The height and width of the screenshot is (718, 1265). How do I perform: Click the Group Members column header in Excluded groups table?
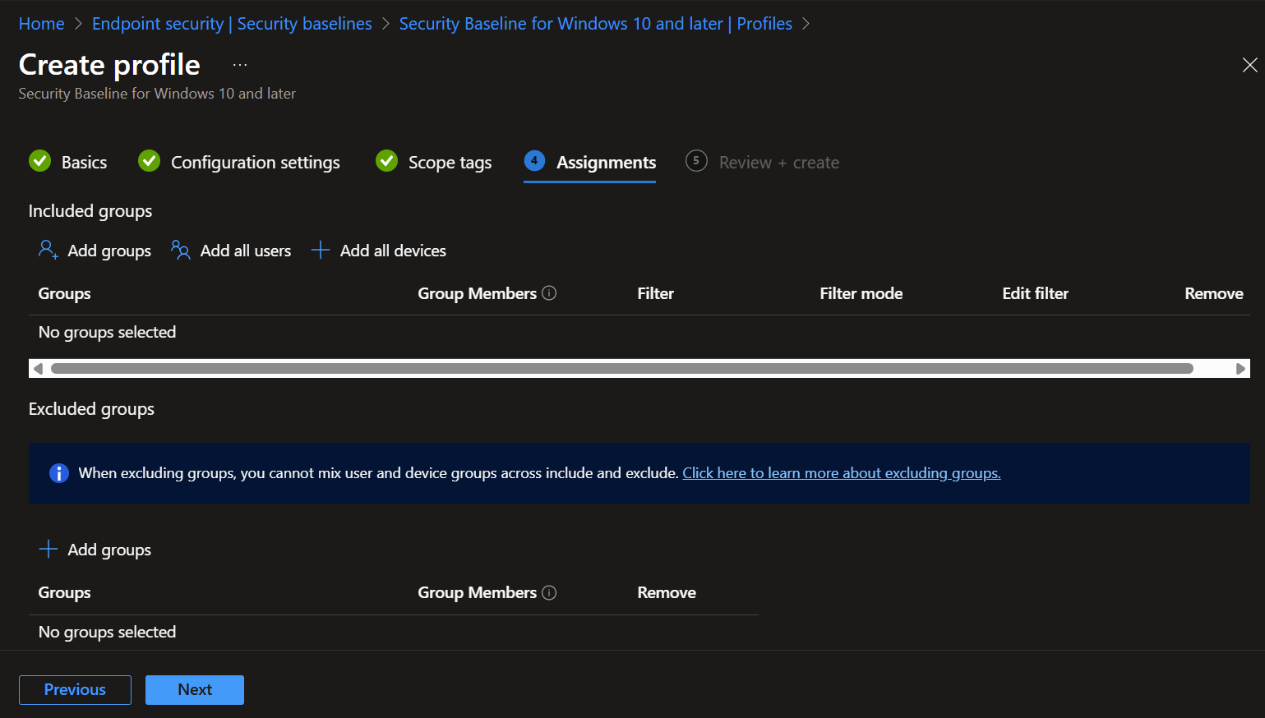[477, 592]
